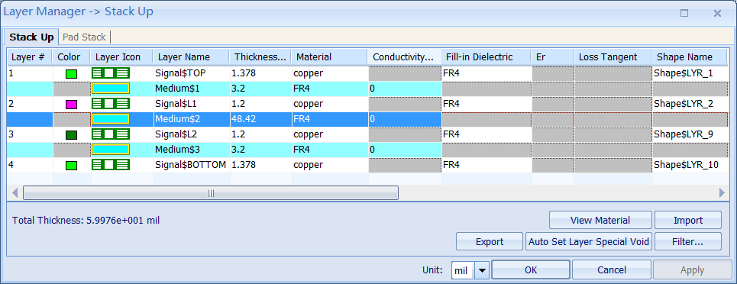Click the horizontal scrollbar right arrow

click(722, 193)
